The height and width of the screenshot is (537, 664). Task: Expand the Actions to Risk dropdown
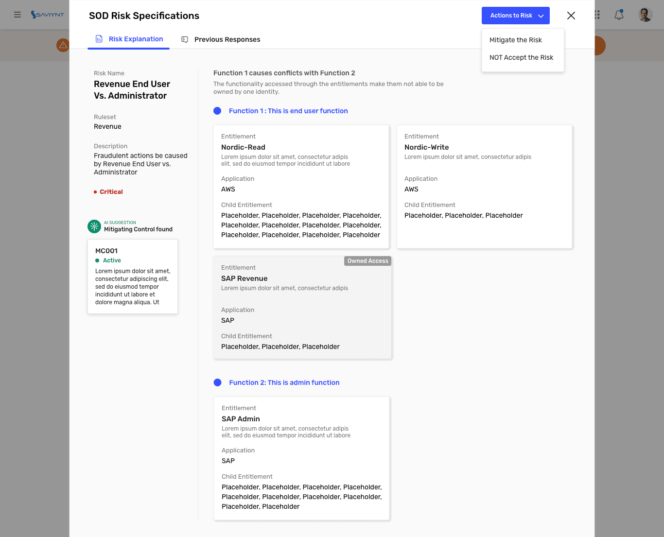point(516,16)
